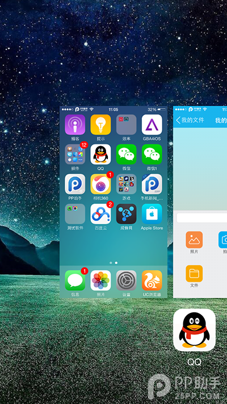Viewport: 227px width, 404px height.
Task: Tap the QQ icon on the home screen card
Action: click(100, 154)
